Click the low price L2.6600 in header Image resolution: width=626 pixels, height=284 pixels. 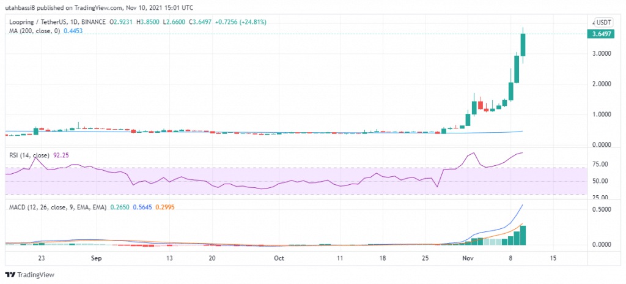coord(174,23)
